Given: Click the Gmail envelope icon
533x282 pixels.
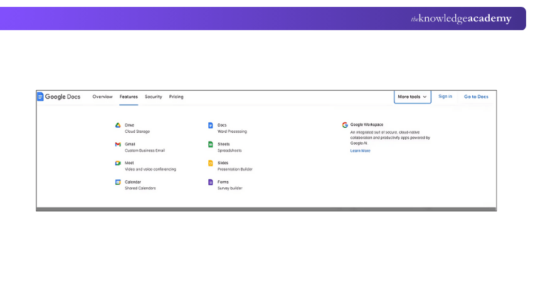Looking at the screenshot, I should point(118,144).
